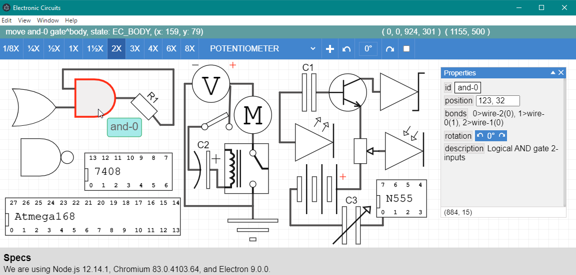Select the voltmeter V component
The width and height of the screenshot is (576, 275).
[211, 84]
